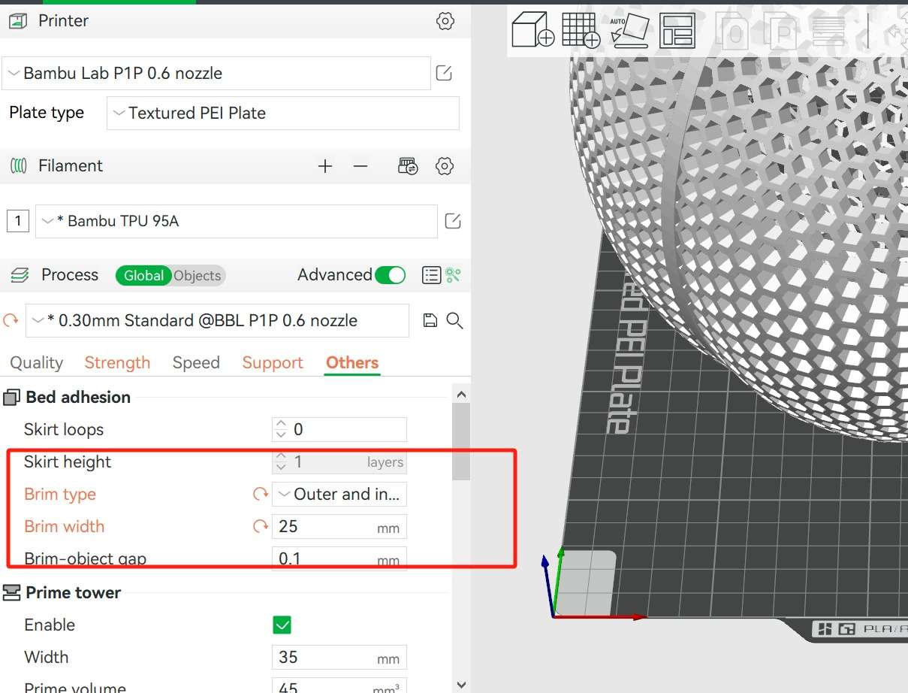This screenshot has height=693, width=908.
Task: Add a filament with plus icon
Action: tap(324, 166)
